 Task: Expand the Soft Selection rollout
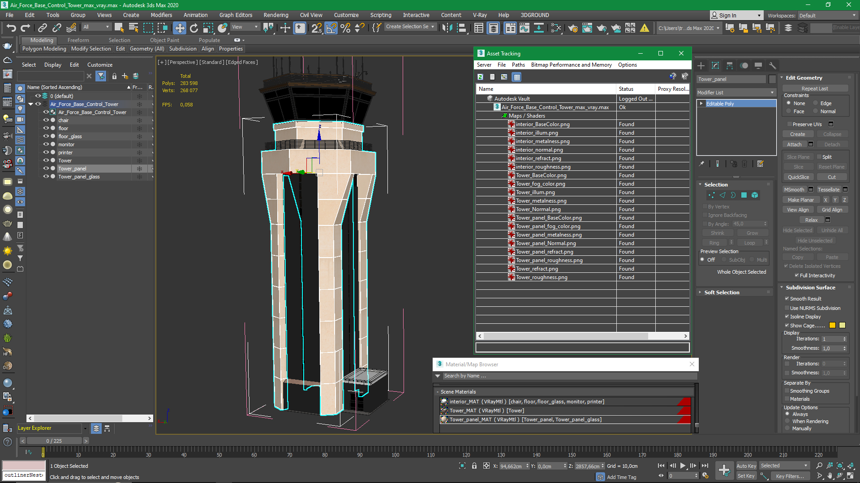click(x=700, y=292)
